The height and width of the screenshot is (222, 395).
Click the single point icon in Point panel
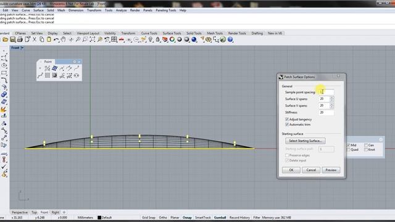pyautogui.click(x=40, y=68)
